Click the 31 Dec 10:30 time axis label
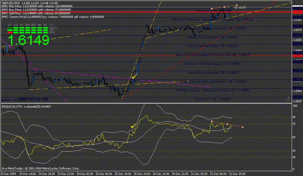Viewport: 303px width, 176px height. click(x=237, y=174)
